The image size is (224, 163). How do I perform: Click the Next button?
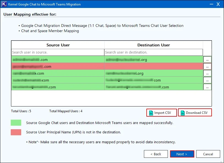[182, 154]
